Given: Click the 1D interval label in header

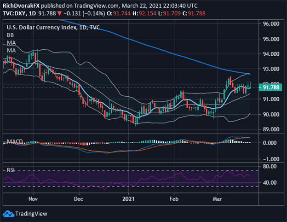Looking at the screenshot, I should 33,13.
